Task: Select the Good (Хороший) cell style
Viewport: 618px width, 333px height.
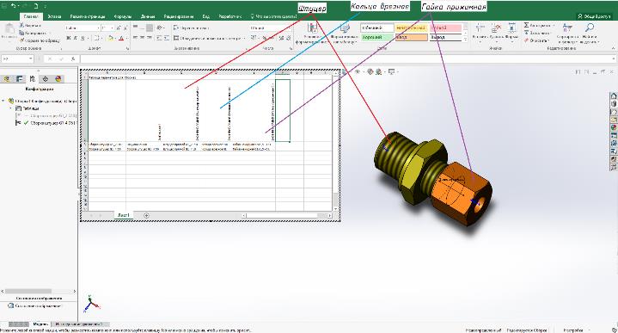Action: [x=376, y=38]
